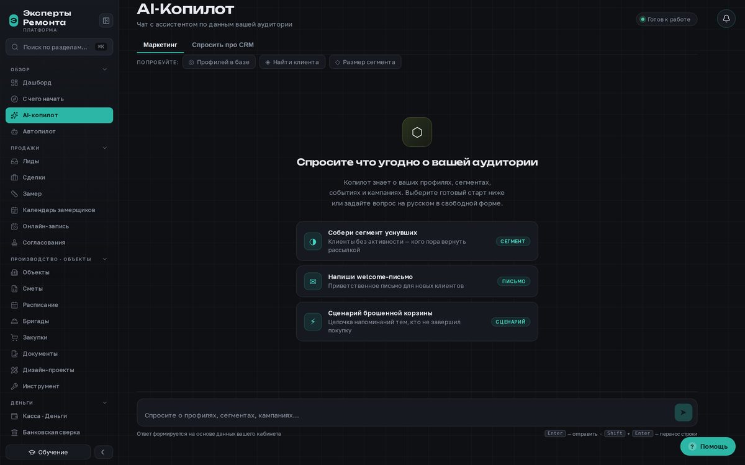Click the sidebar search field

(60, 47)
